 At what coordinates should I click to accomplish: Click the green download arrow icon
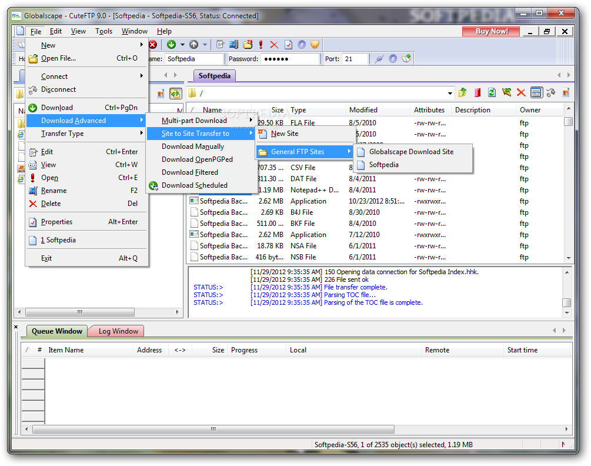coord(172,45)
